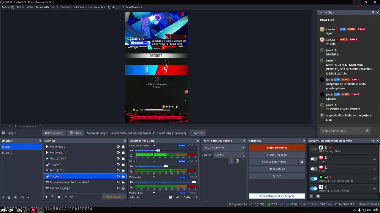Move the scene down in Escenas list
380x213 pixels.
click(28, 197)
